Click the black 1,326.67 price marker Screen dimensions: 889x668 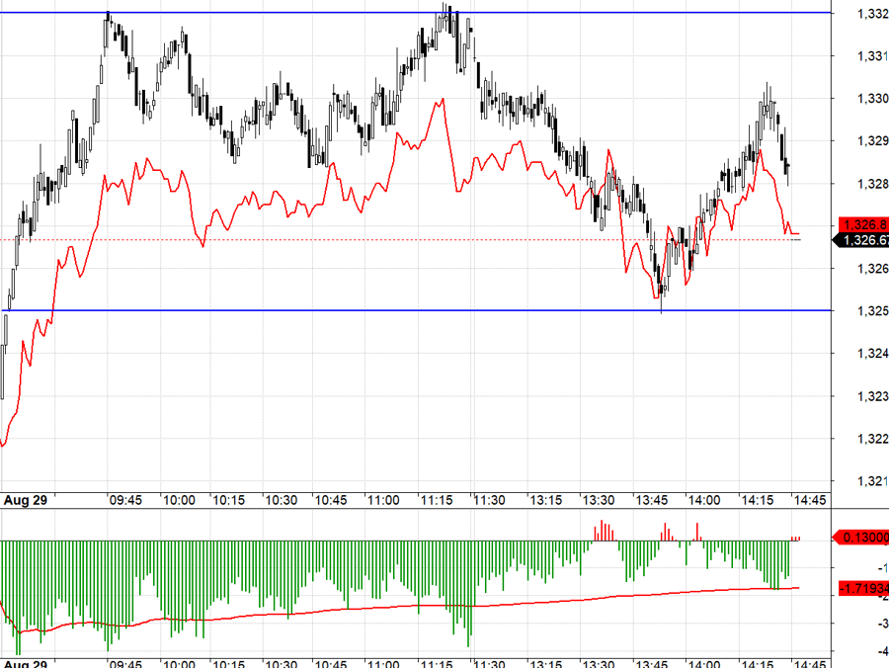pyautogui.click(x=863, y=240)
